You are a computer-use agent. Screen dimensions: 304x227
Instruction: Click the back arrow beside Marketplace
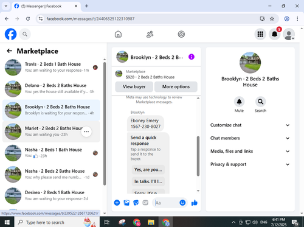(10, 51)
